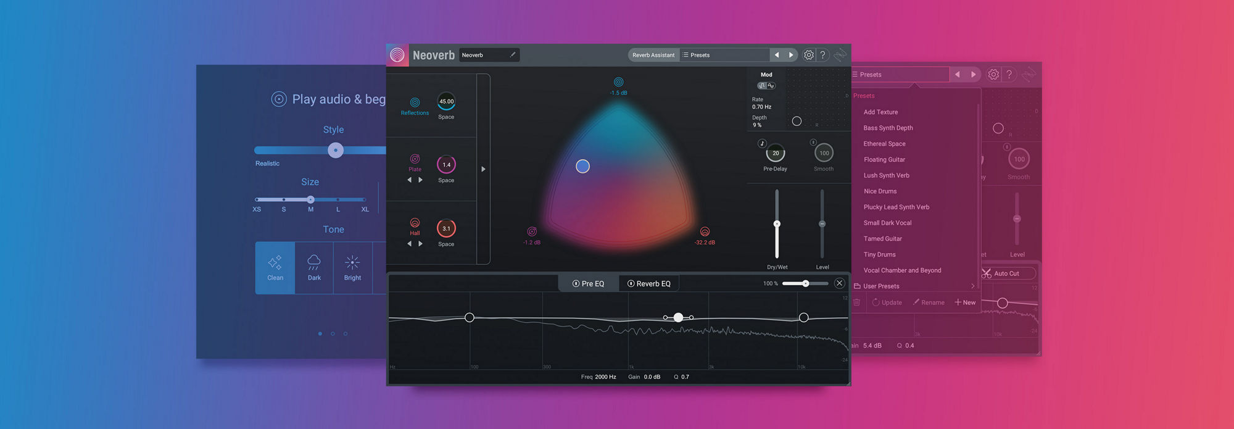Switch to previous Hall type
The width and height of the screenshot is (1234, 429).
click(x=409, y=244)
